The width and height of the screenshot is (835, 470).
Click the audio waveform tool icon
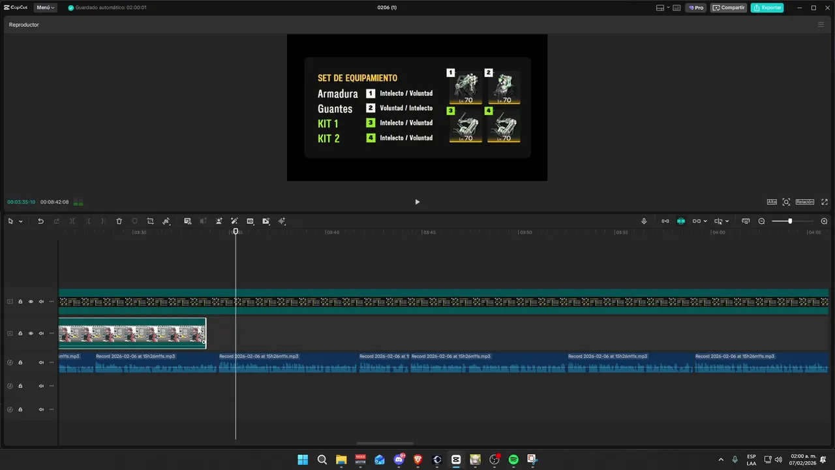coord(282,221)
